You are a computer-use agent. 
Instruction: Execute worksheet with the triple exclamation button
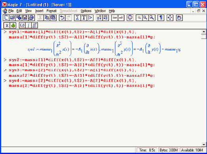[35, 25]
